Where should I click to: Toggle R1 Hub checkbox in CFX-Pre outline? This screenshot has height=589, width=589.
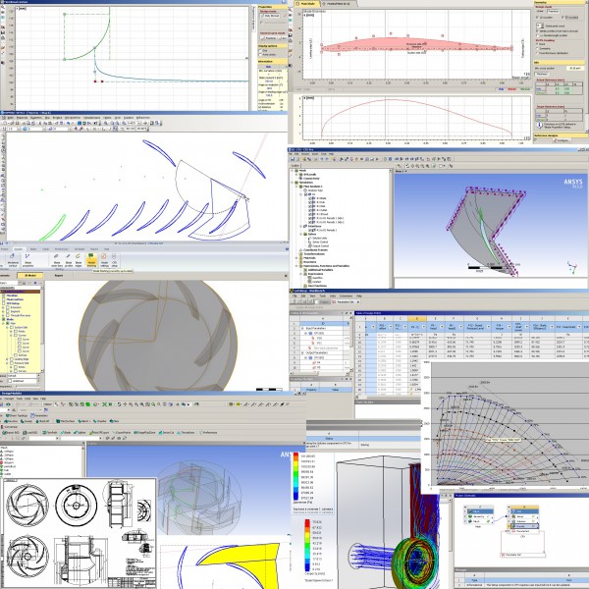pos(309,202)
